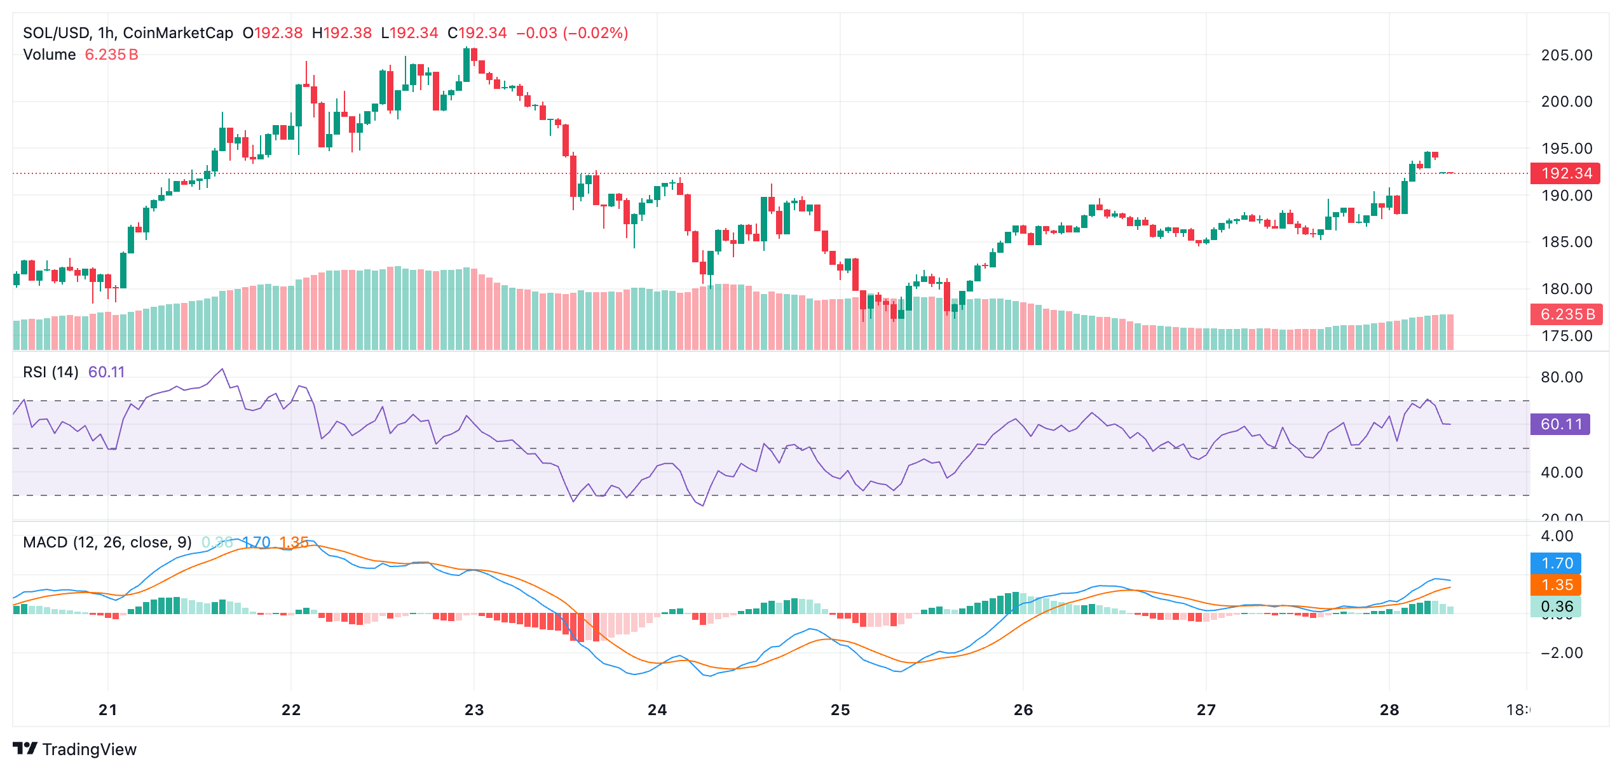Click date label 26 on time axis

pos(1023,709)
